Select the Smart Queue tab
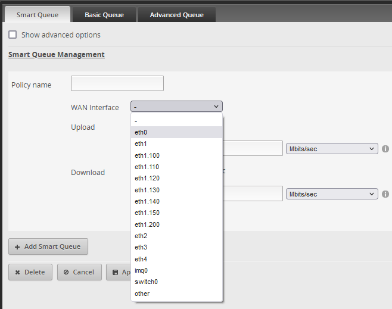The width and height of the screenshot is (392, 309). (37, 15)
